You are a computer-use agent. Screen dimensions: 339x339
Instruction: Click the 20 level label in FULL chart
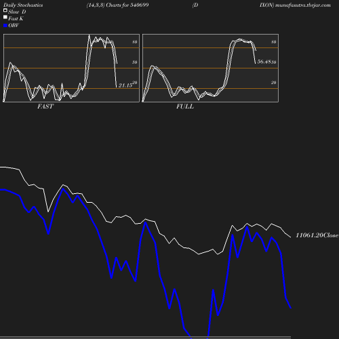pos(273,83)
